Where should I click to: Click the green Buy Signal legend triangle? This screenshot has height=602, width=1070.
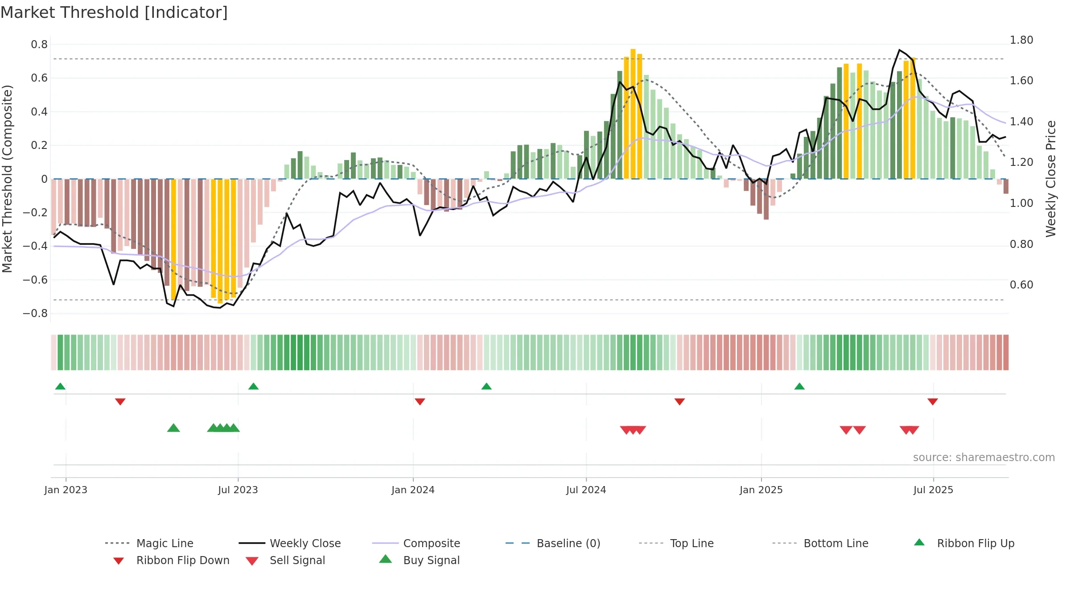tap(386, 559)
